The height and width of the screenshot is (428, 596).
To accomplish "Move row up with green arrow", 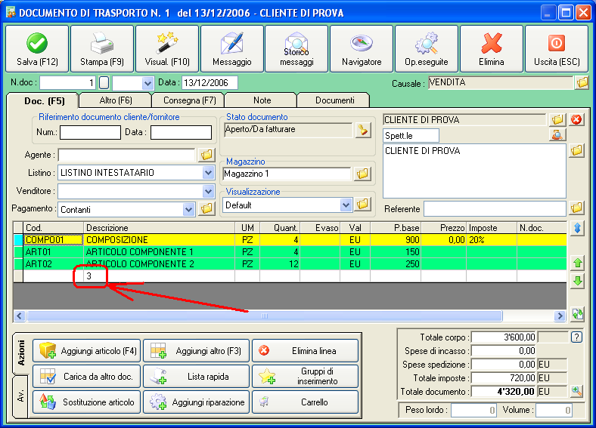I will click(578, 263).
